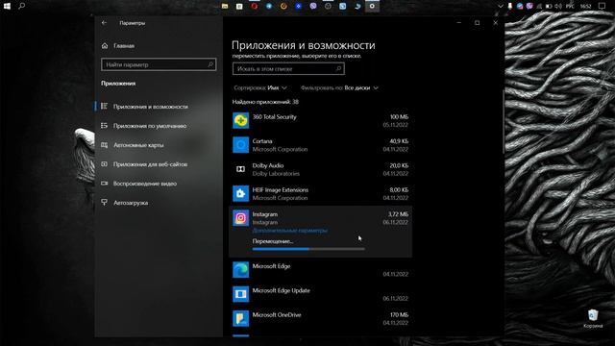Click the Microsoft Edge Update name
This screenshot has width=615, height=346.
281,290
